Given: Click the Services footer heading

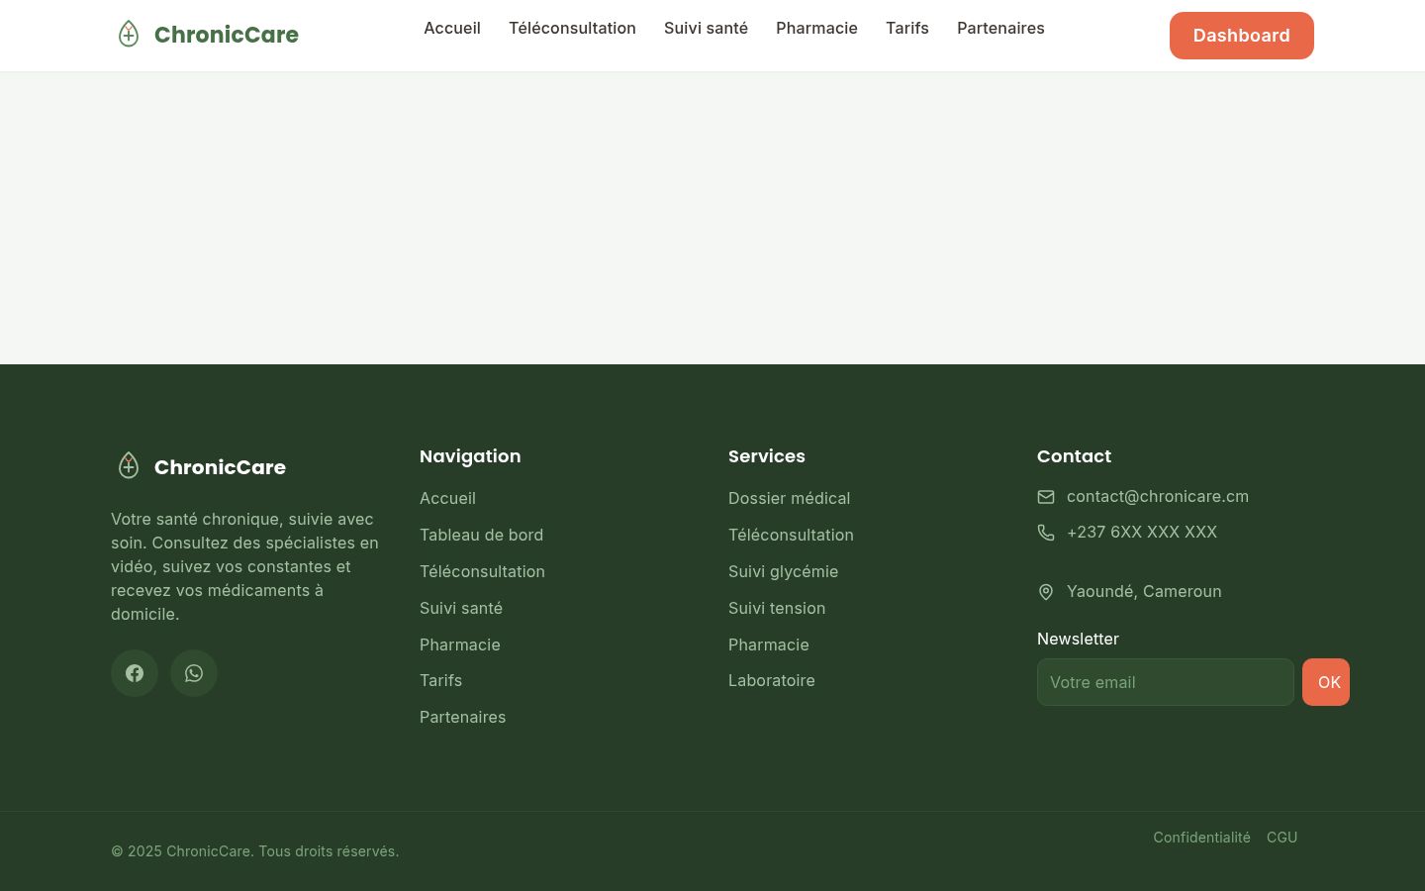Looking at the screenshot, I should tap(767, 456).
